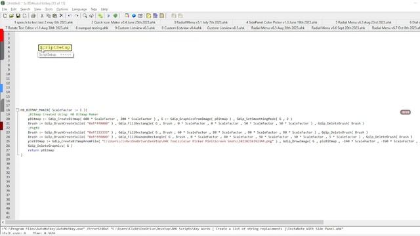Open the Options menu
The image size is (420, 236).
(62, 9)
